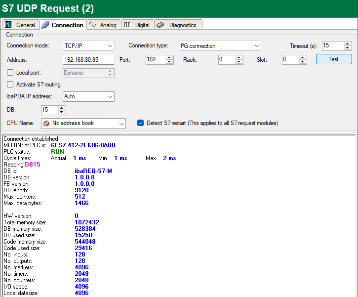Increase the DB number with up arrow
The width and height of the screenshot is (358, 297).
point(62,107)
